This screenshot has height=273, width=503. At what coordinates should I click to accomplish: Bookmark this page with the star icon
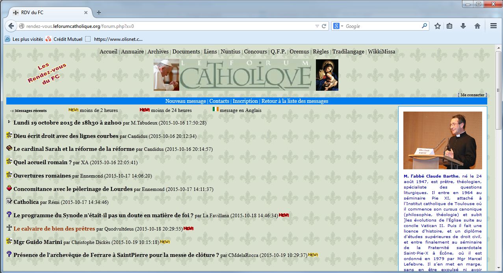[437, 26]
